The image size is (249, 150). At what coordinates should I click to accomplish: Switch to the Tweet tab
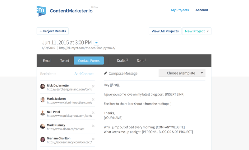(x=65, y=61)
